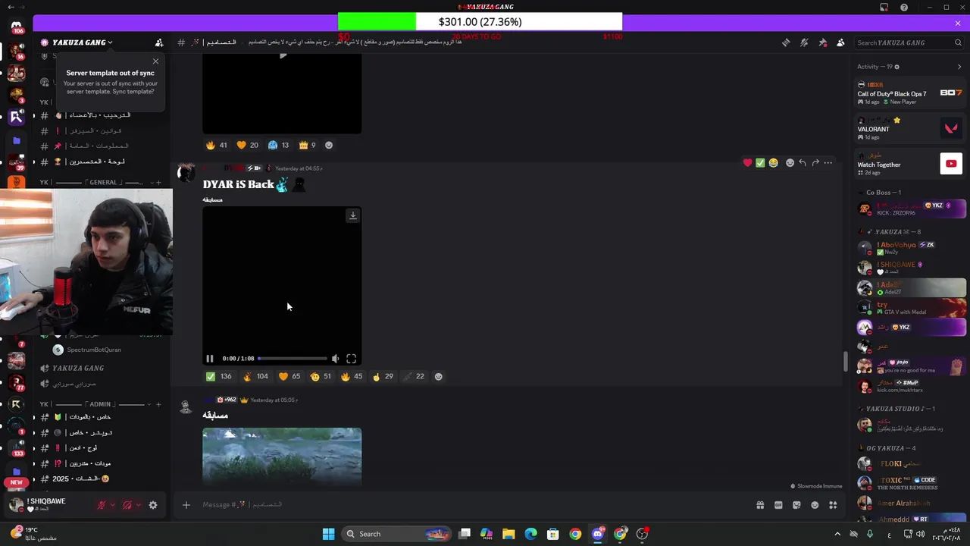Toggle the member list icon
970x546 pixels.
point(840,42)
